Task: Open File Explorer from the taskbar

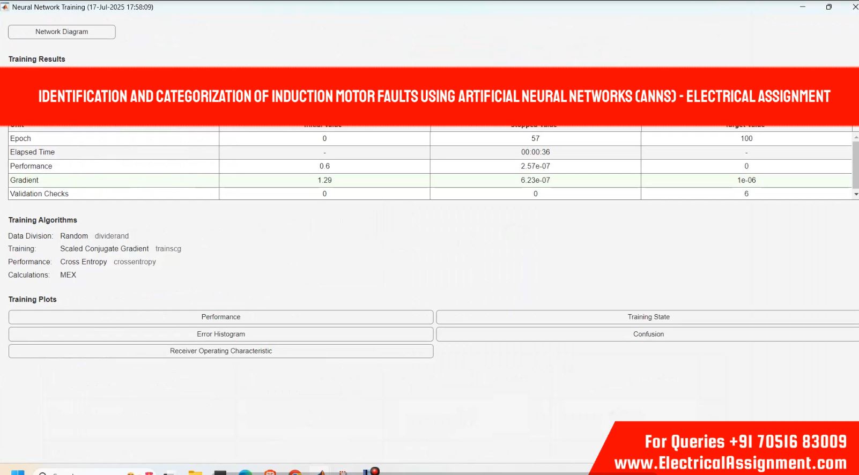Action: (x=195, y=472)
